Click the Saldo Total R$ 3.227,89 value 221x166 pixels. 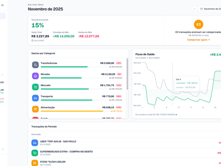click(40, 36)
